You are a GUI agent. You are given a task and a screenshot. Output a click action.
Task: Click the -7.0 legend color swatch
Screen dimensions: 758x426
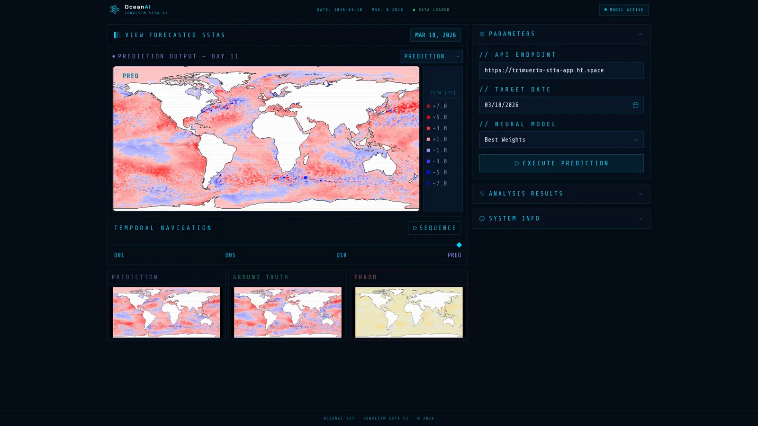click(428, 184)
